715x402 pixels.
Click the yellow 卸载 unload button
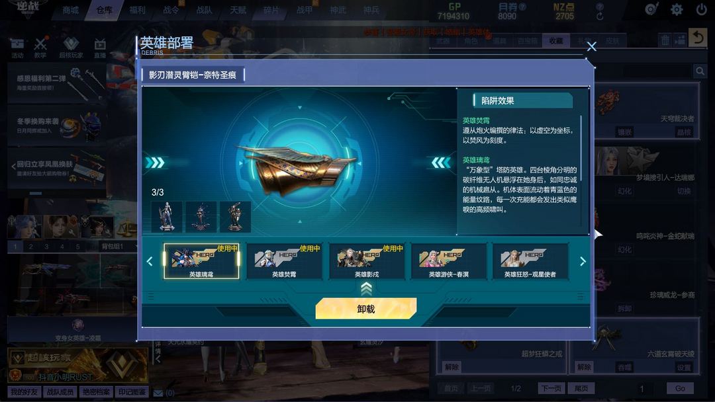(365, 309)
